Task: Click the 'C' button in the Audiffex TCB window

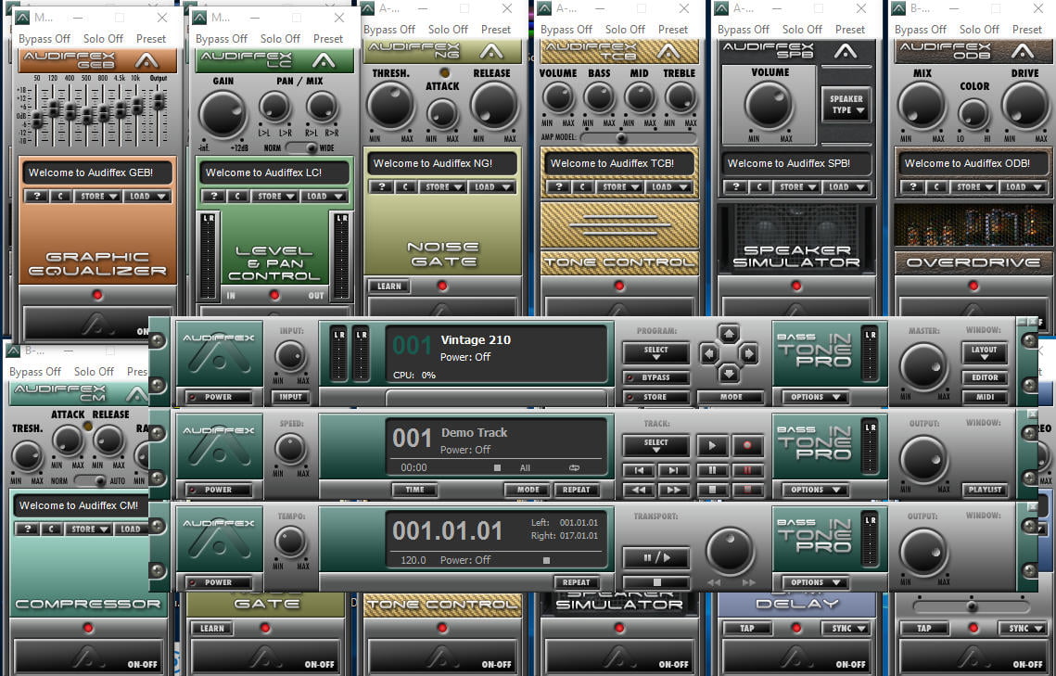Action: (582, 186)
